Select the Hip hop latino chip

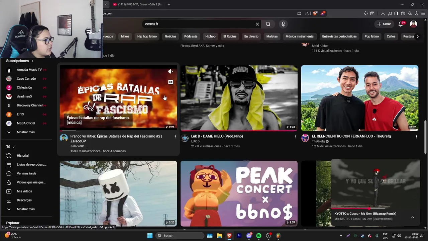pos(147,36)
